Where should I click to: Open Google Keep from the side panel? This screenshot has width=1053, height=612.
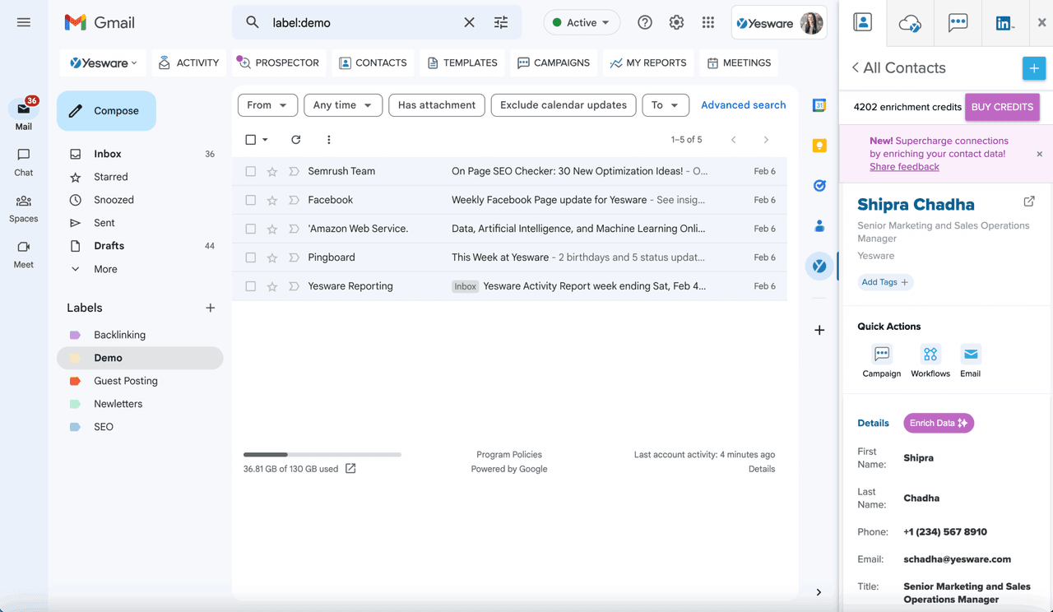(x=819, y=143)
